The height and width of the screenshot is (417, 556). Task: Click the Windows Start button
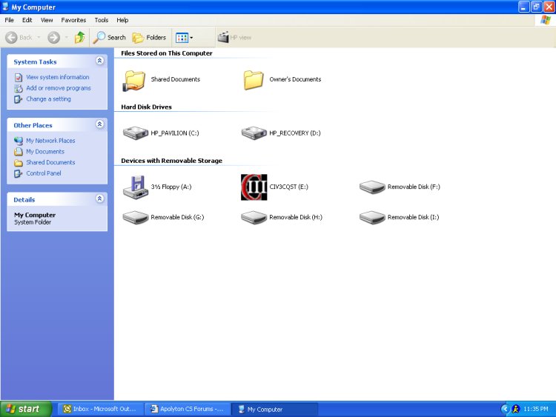pyautogui.click(x=26, y=409)
